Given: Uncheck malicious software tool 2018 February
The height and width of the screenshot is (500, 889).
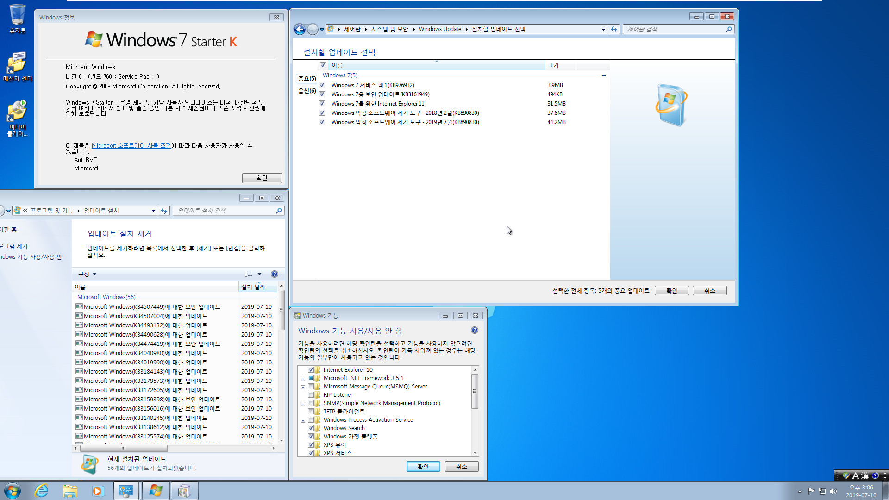Looking at the screenshot, I should [x=322, y=113].
